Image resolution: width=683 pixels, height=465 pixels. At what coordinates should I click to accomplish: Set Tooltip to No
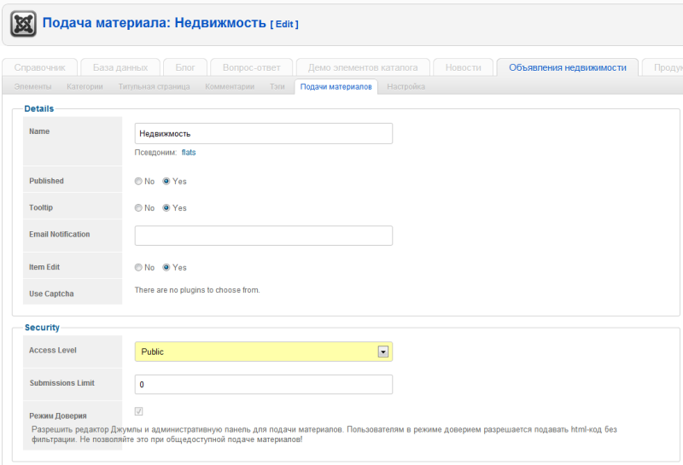(139, 208)
